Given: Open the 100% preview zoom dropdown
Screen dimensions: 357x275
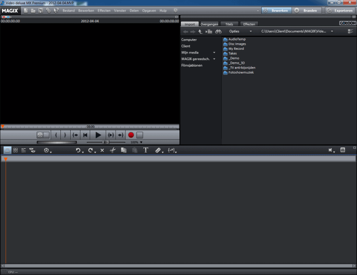Looking at the screenshot, I should (136, 142).
